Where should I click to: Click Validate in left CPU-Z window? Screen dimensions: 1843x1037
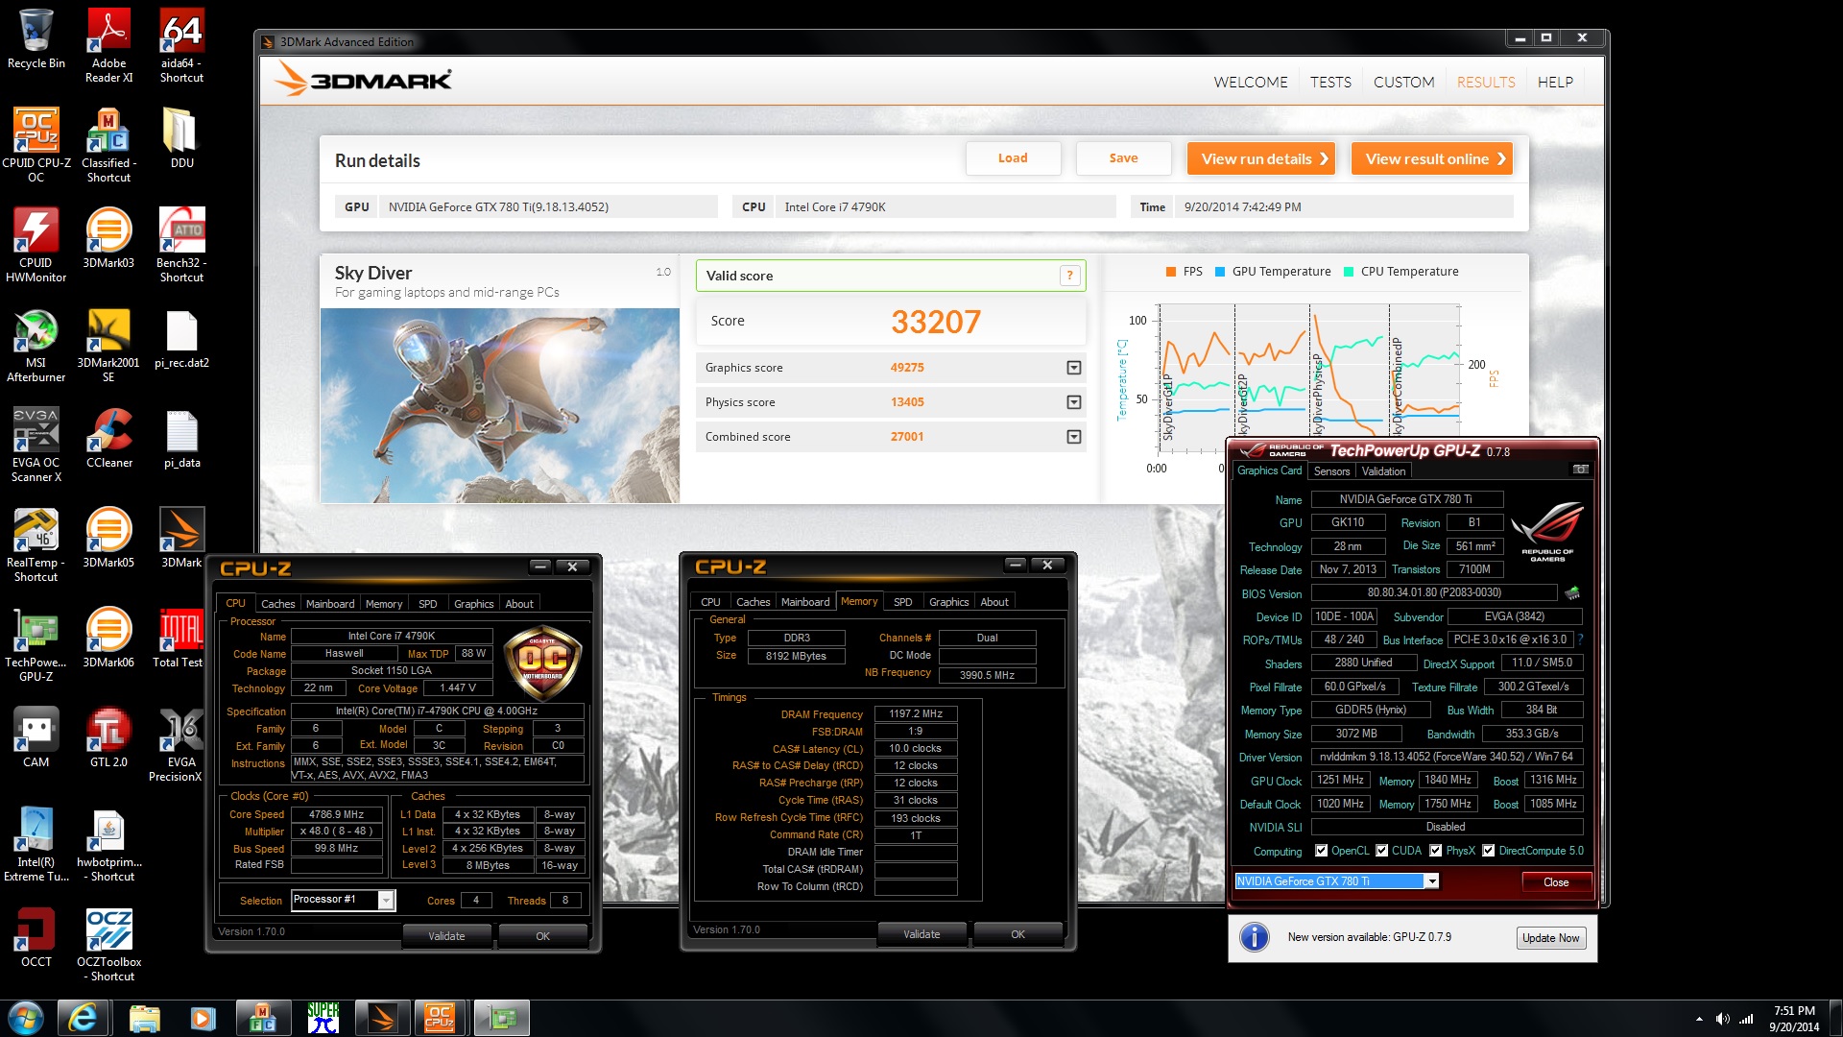coord(446,936)
